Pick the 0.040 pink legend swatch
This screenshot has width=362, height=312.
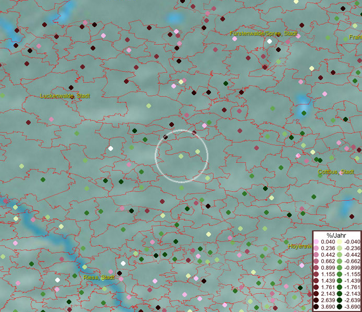coord(316,242)
